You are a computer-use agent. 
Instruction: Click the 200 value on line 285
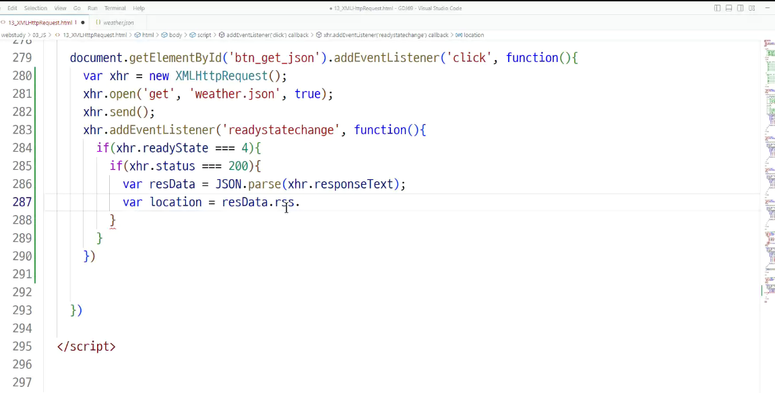click(x=239, y=166)
